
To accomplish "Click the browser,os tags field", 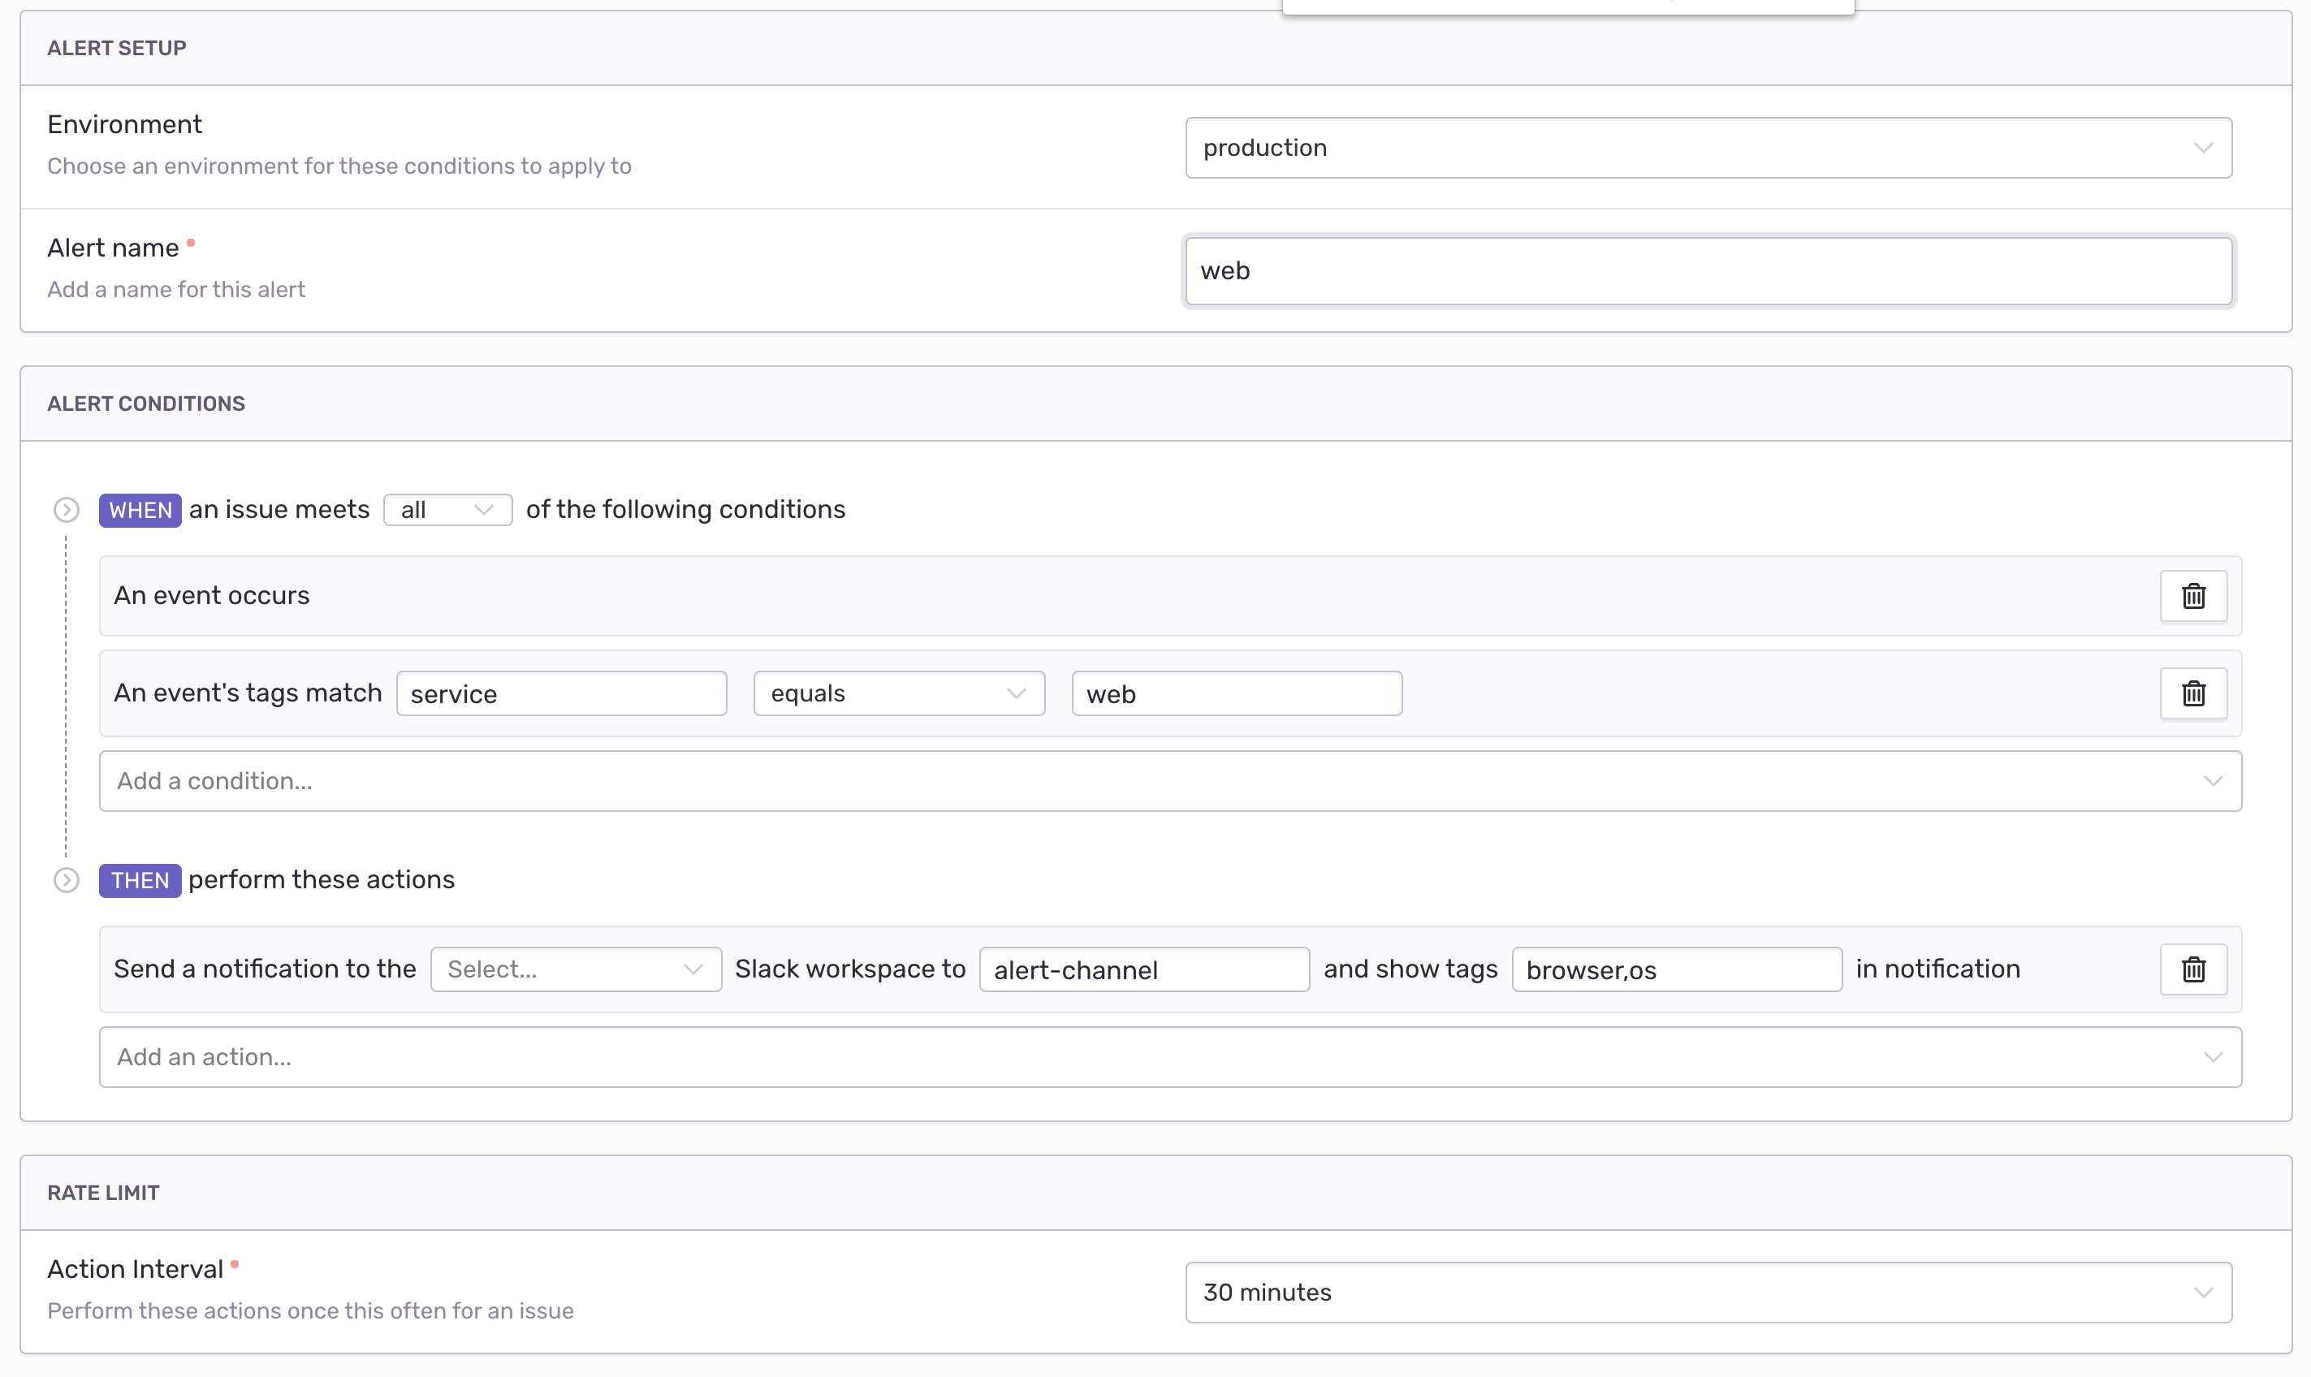I will click(x=1675, y=969).
